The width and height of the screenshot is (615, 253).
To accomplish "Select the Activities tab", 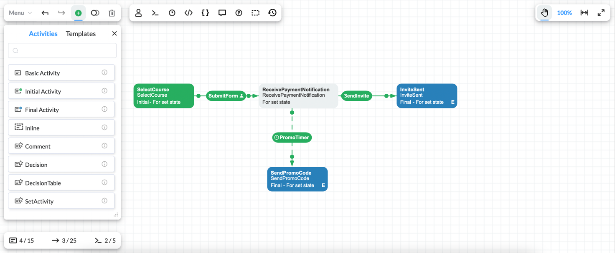I will click(43, 33).
